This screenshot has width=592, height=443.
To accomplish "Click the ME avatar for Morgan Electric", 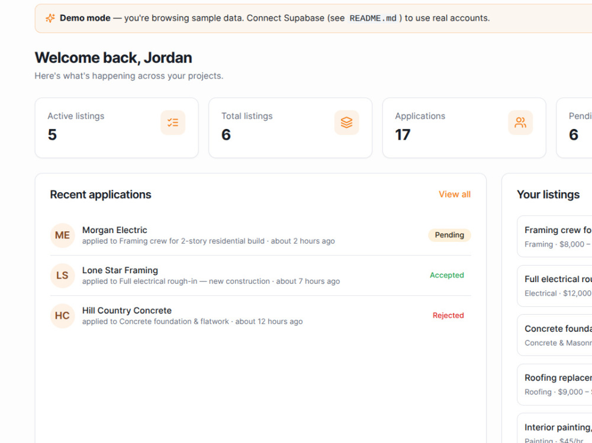I will (x=62, y=235).
